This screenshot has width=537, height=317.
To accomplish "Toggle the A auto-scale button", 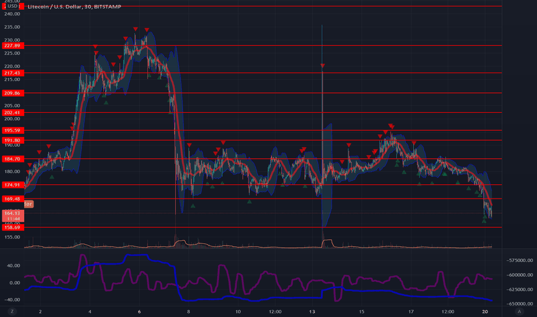I will 519,311.
